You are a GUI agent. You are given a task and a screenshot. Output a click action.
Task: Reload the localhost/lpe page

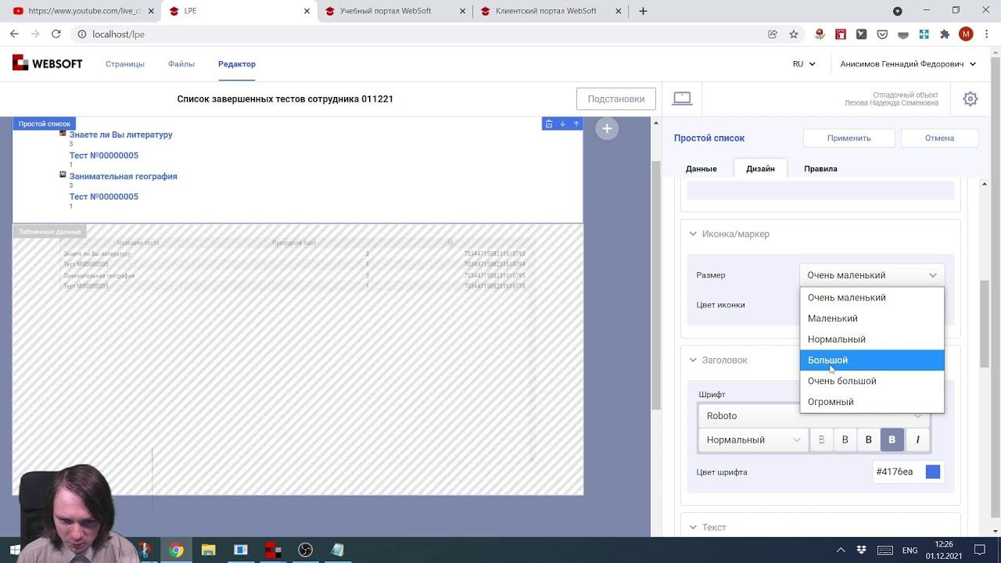[56, 34]
